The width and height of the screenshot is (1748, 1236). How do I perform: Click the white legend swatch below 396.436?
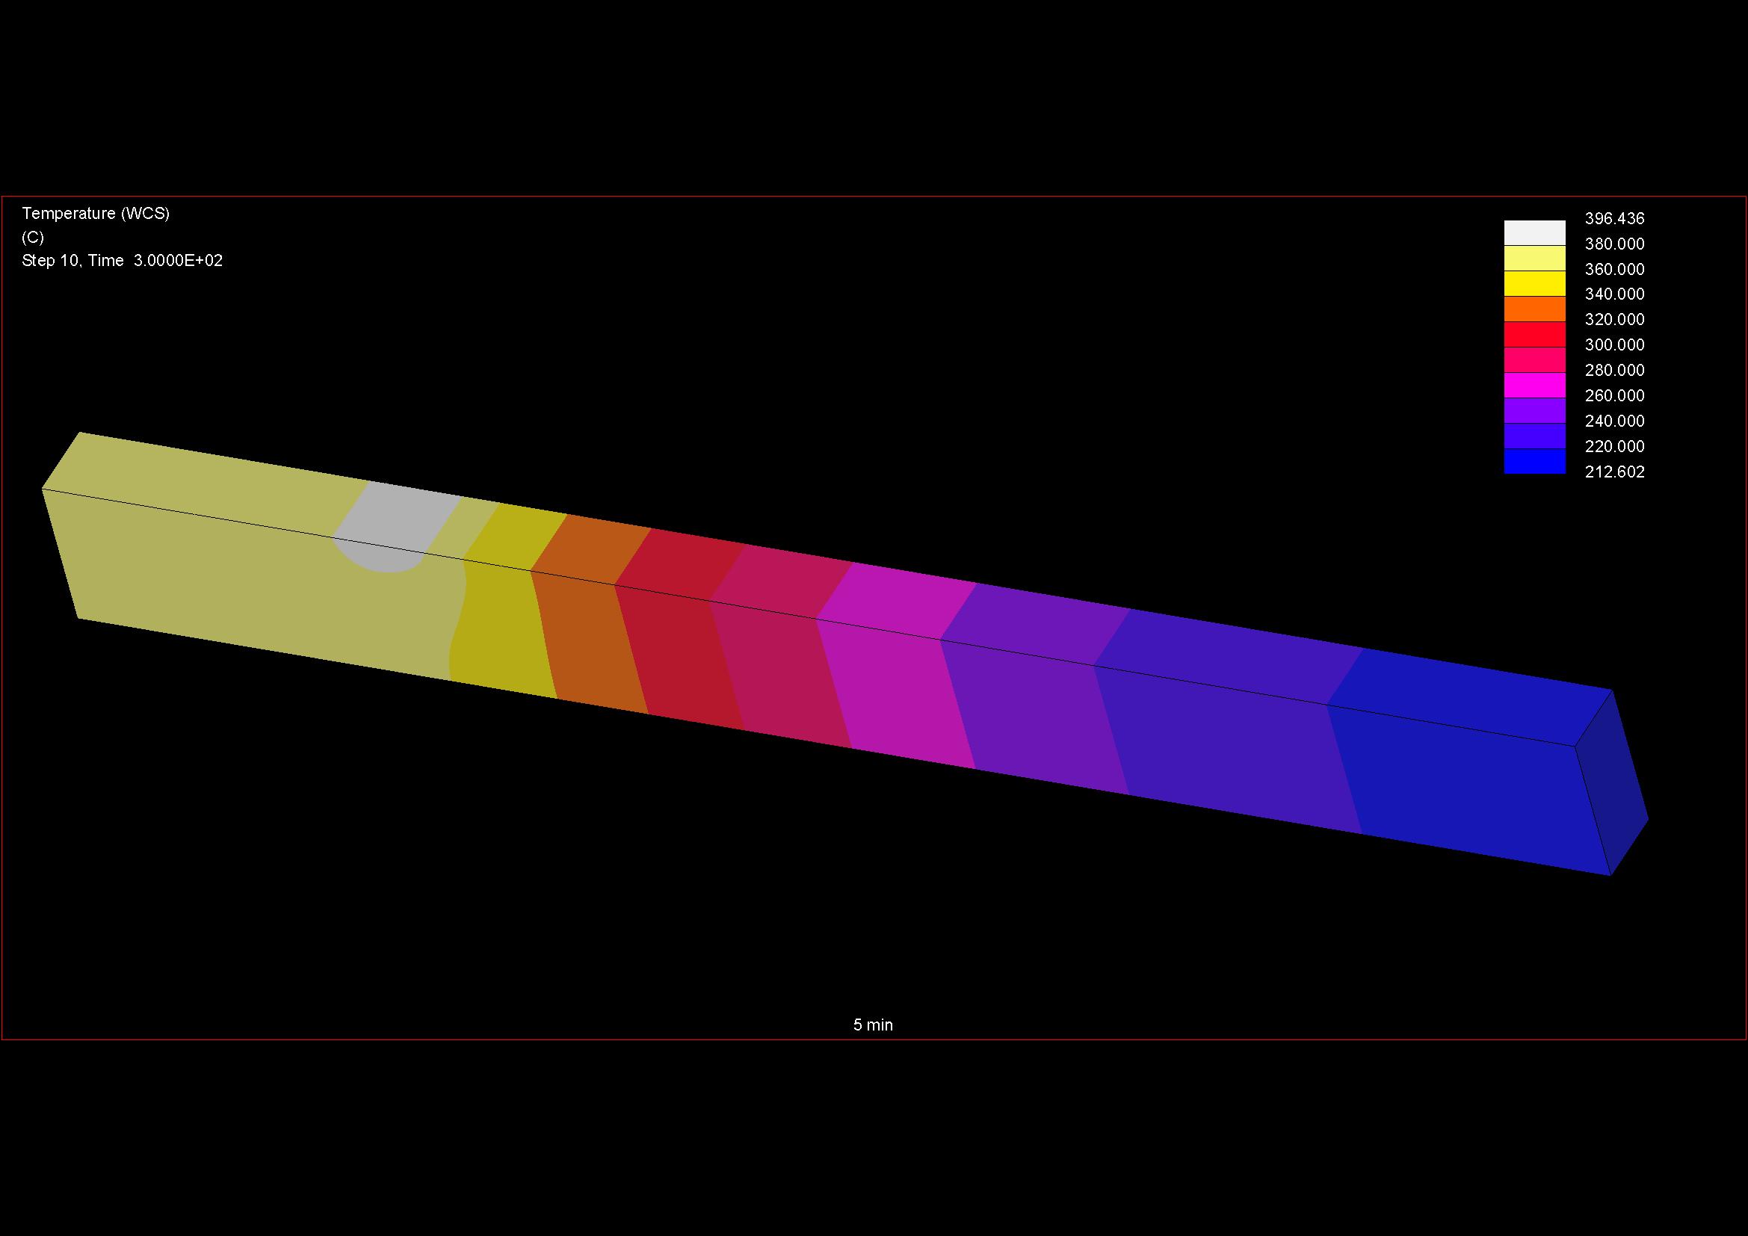tap(1534, 232)
